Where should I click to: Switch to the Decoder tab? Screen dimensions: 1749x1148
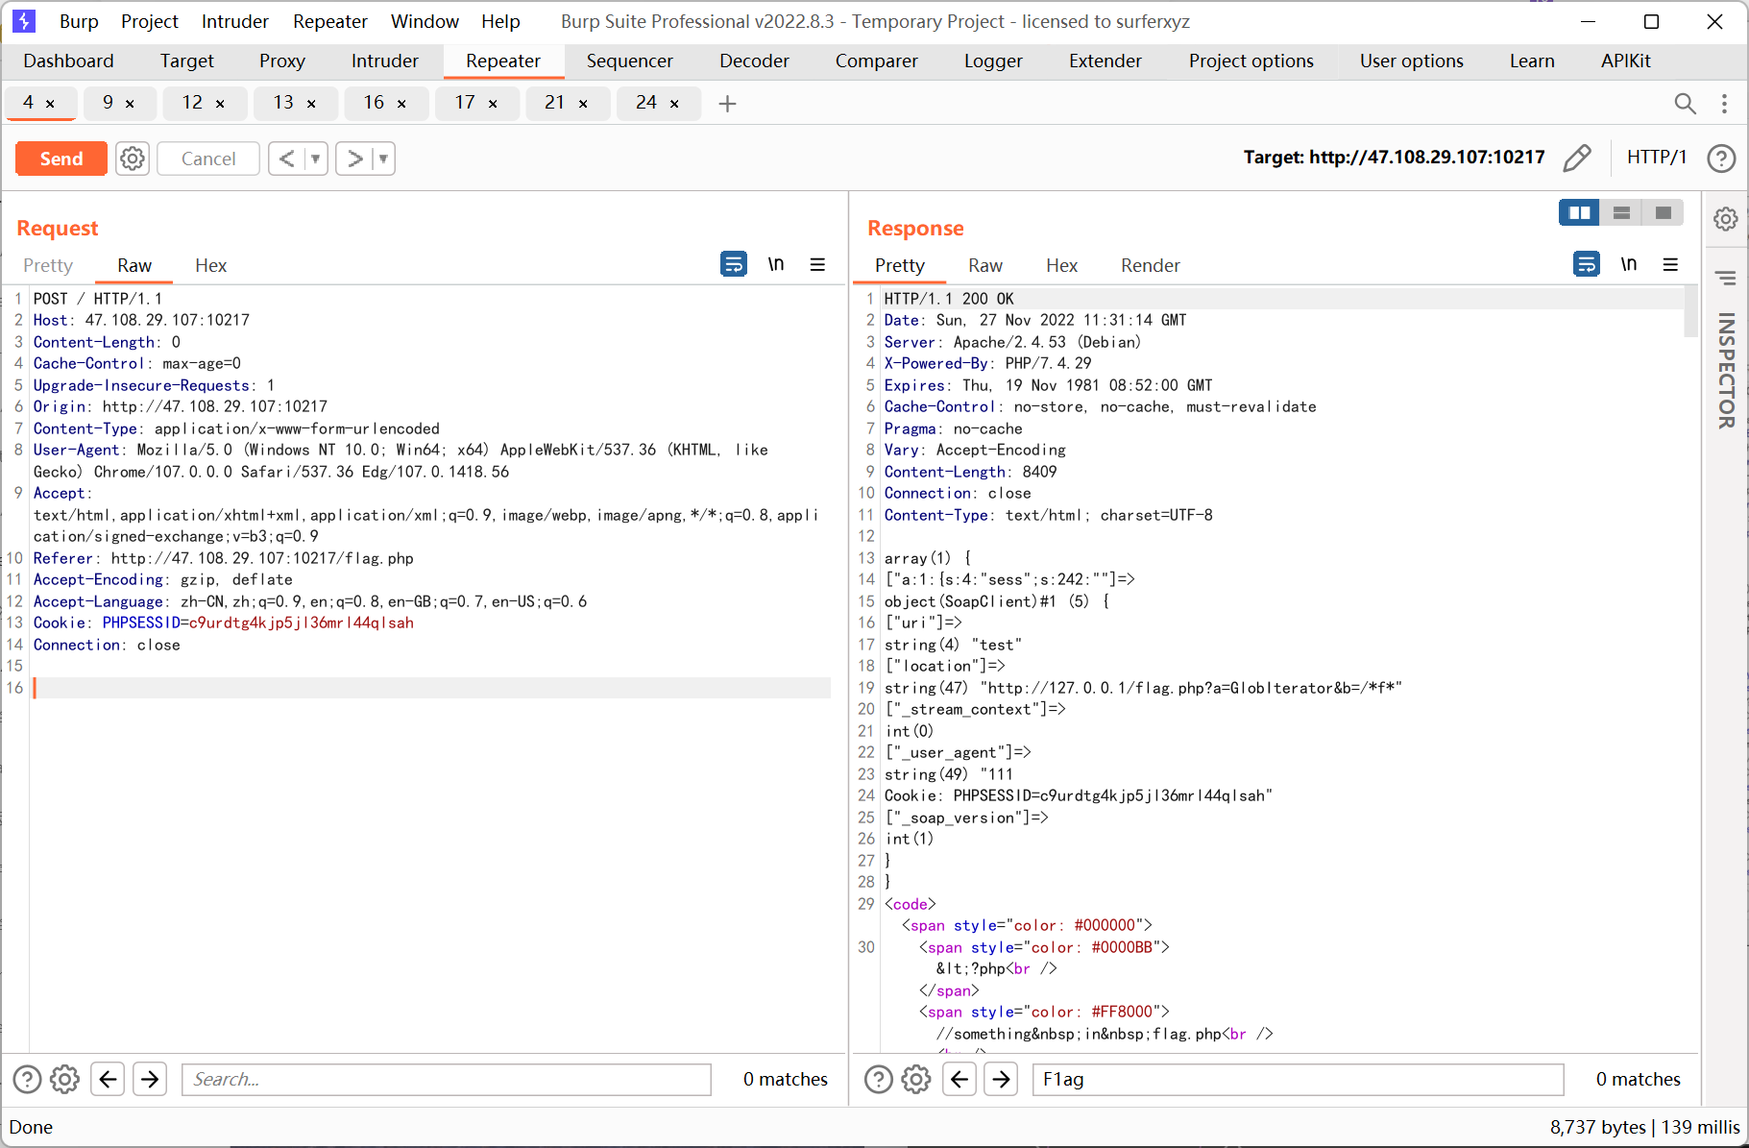(x=754, y=61)
